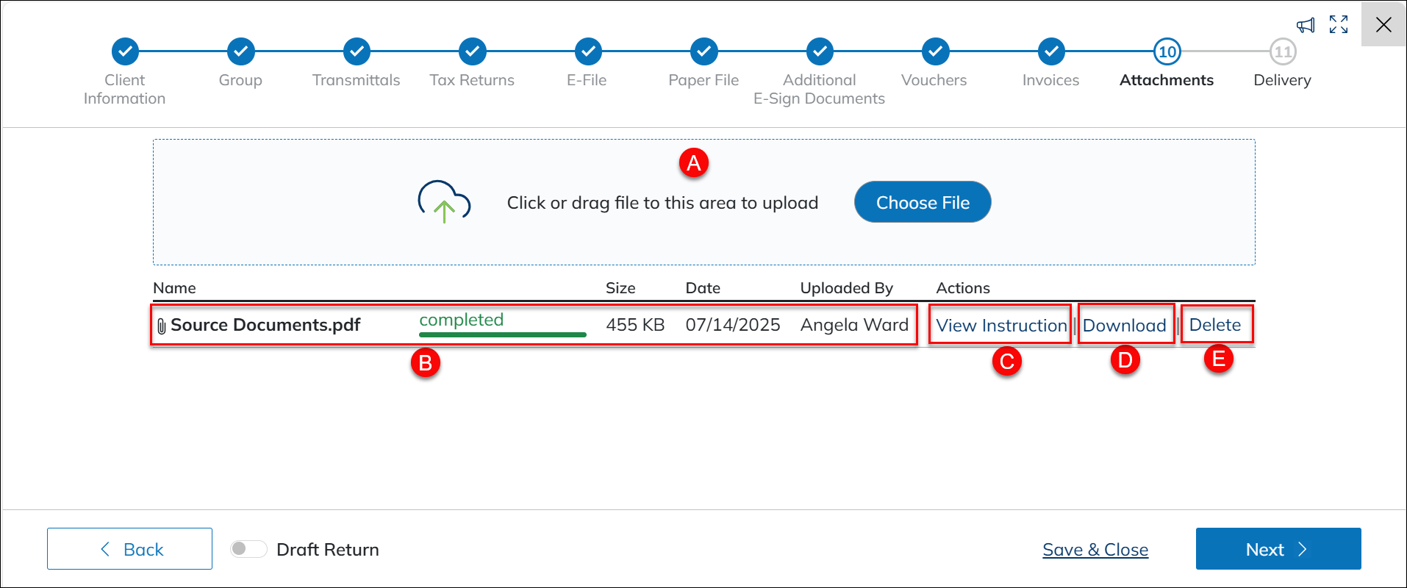The image size is (1407, 588).
Task: Select step 11 Delivery
Action: 1283,51
